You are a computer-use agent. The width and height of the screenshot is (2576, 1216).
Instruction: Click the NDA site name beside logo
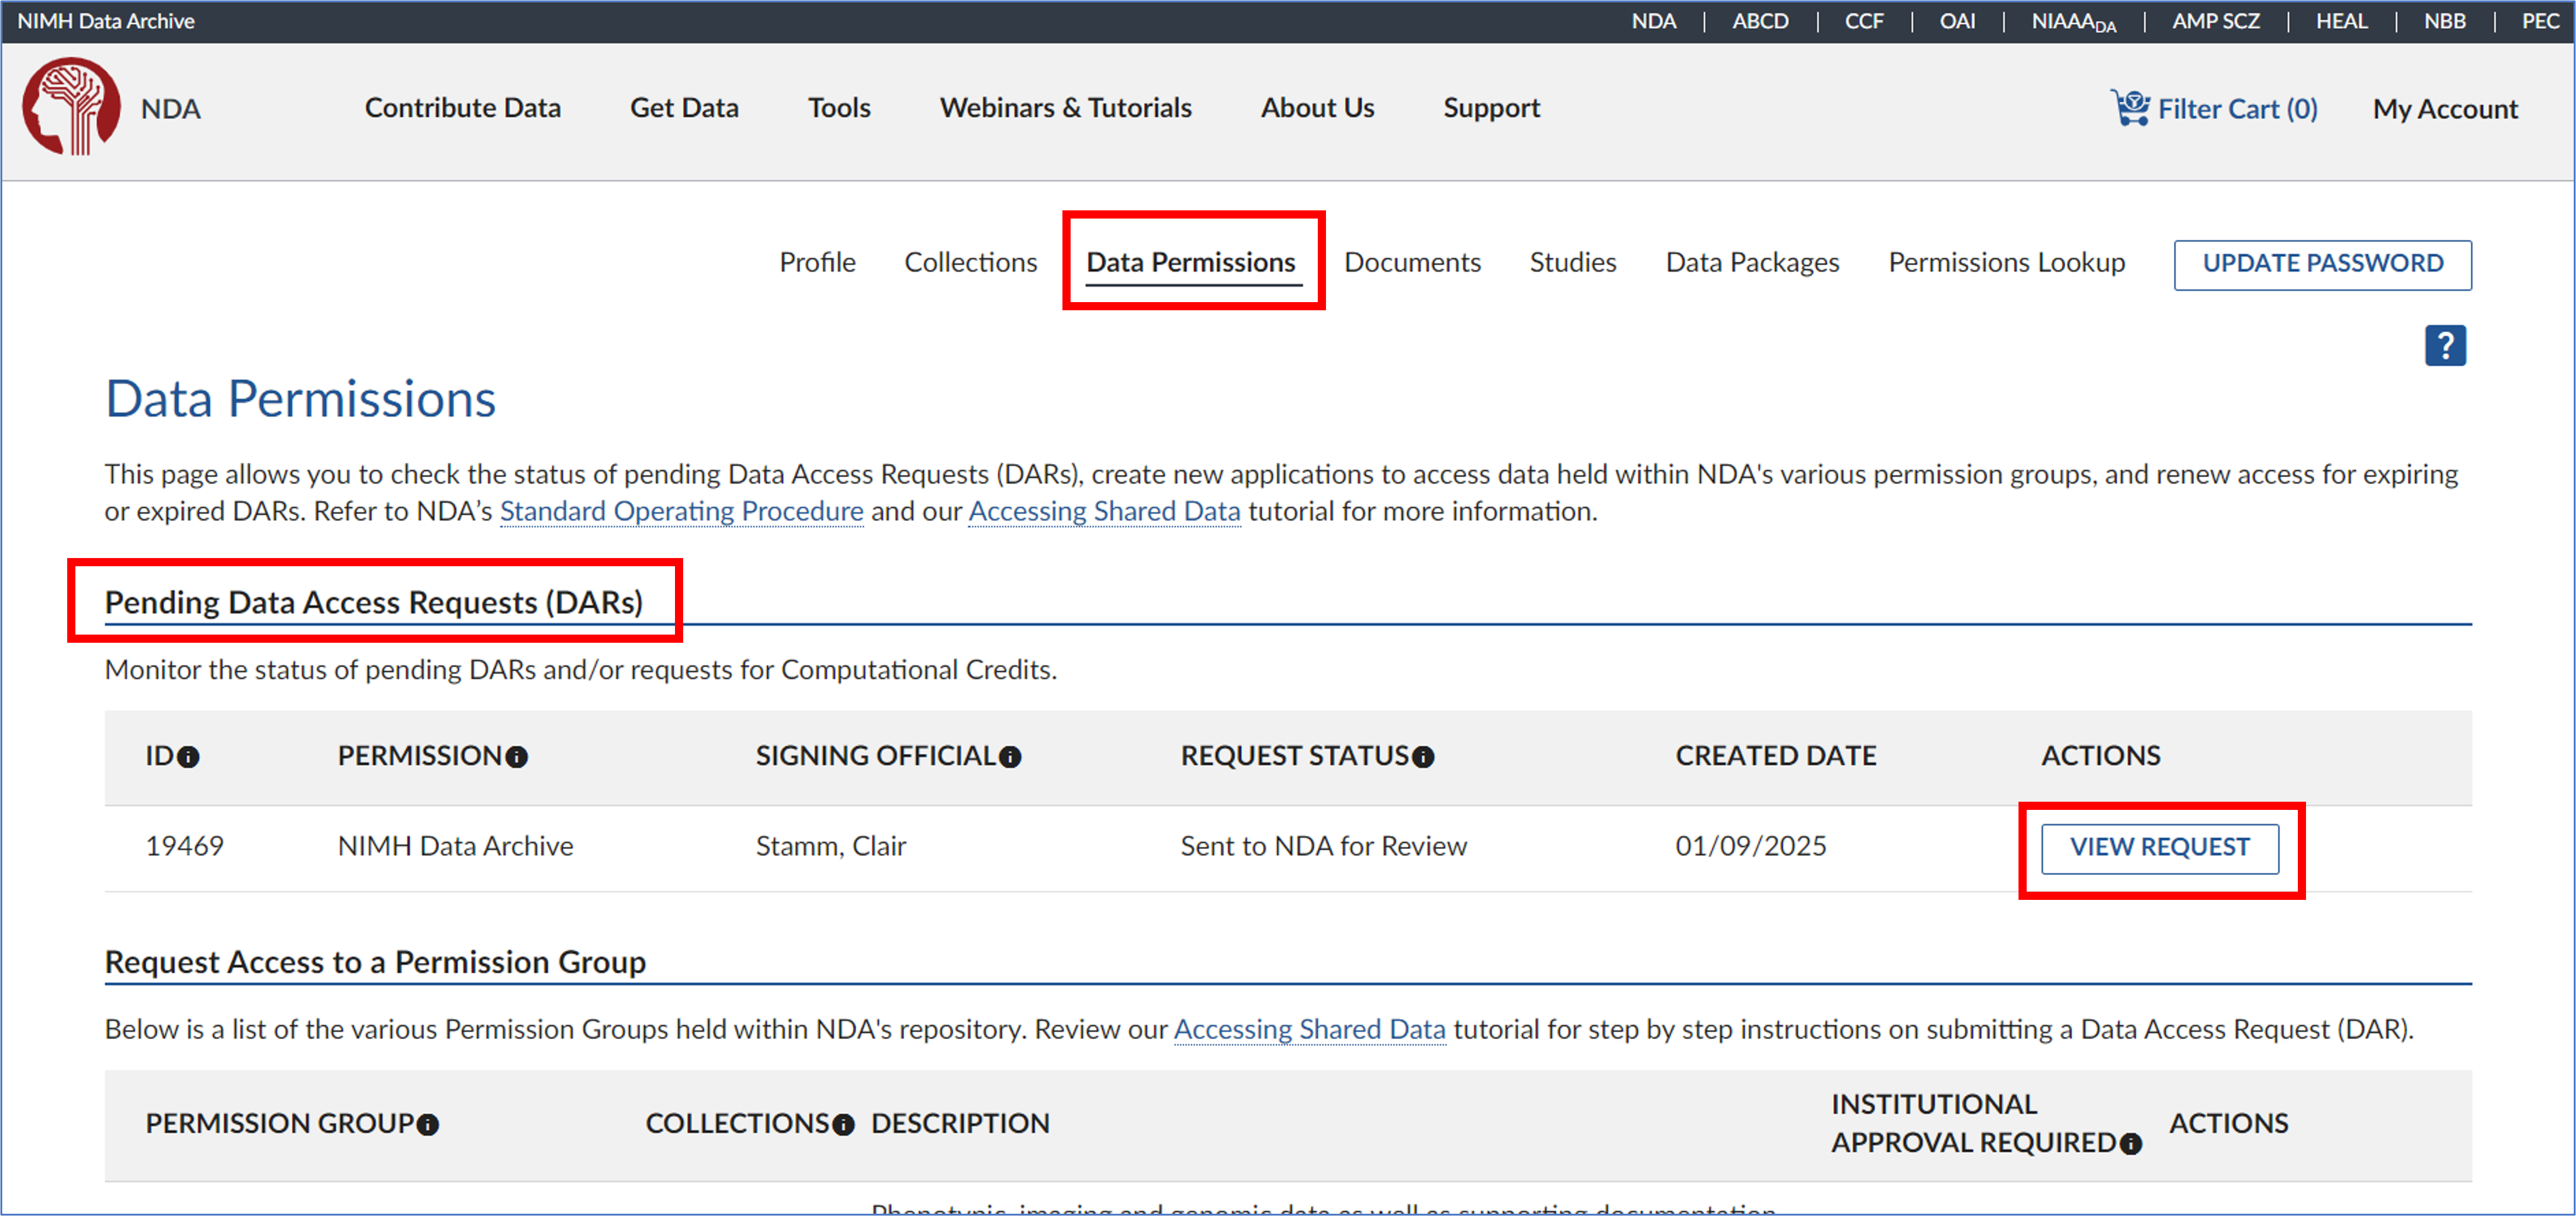coord(170,109)
